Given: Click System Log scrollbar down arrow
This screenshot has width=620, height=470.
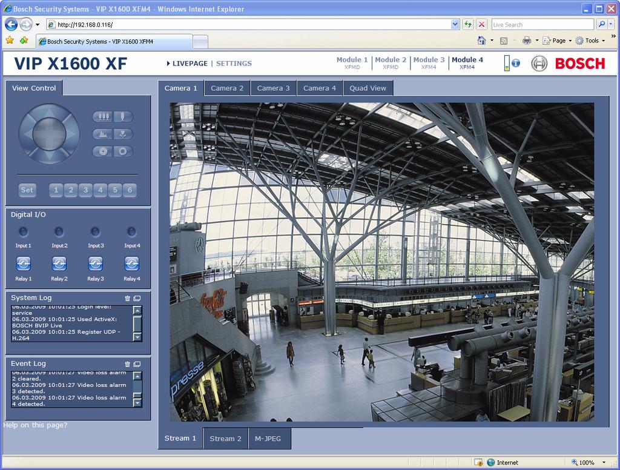Looking at the screenshot, I should [137, 337].
